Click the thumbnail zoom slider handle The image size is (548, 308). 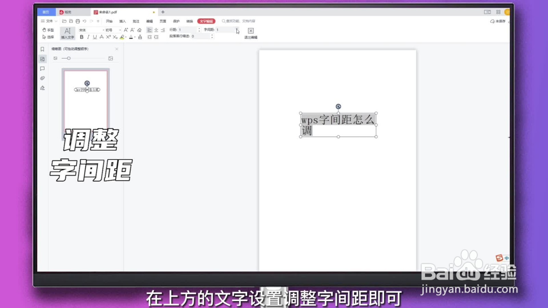[x=68, y=58]
